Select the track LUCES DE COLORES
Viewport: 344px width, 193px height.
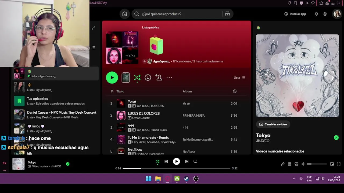point(144,113)
